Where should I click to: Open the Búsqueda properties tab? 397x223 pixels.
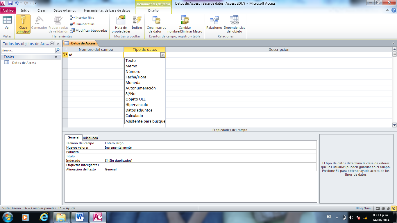(90, 138)
